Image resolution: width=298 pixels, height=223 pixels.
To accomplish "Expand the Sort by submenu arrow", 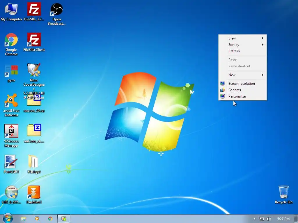I will tap(263, 44).
